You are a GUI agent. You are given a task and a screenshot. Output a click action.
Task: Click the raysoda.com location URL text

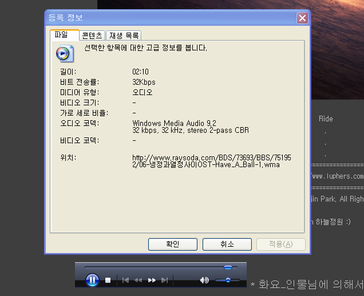click(x=212, y=161)
